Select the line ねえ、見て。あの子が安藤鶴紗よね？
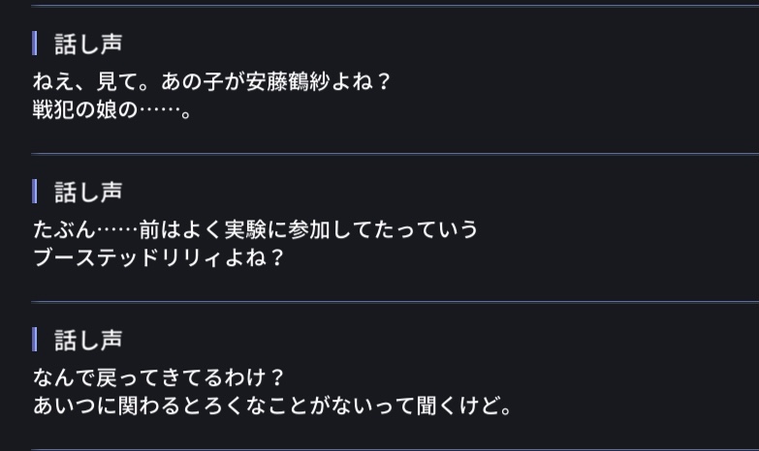 [211, 82]
